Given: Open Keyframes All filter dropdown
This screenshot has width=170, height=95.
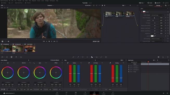Looking at the screenshot, I should 154,60.
